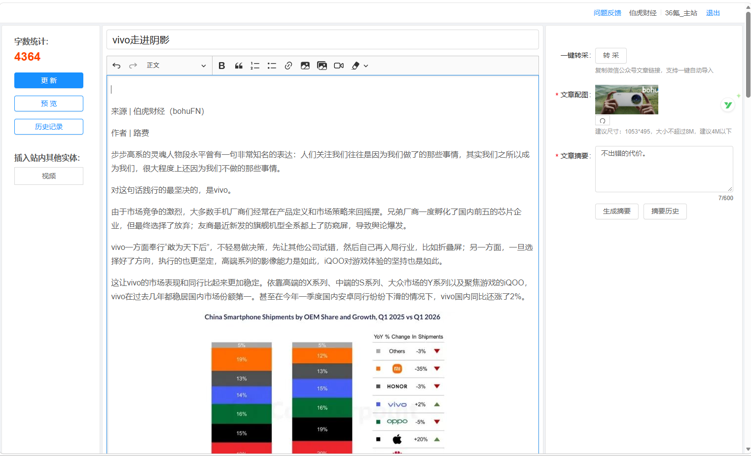The image size is (751, 456).
Task: Toggle bold formatting in the toolbar
Action: (x=222, y=66)
